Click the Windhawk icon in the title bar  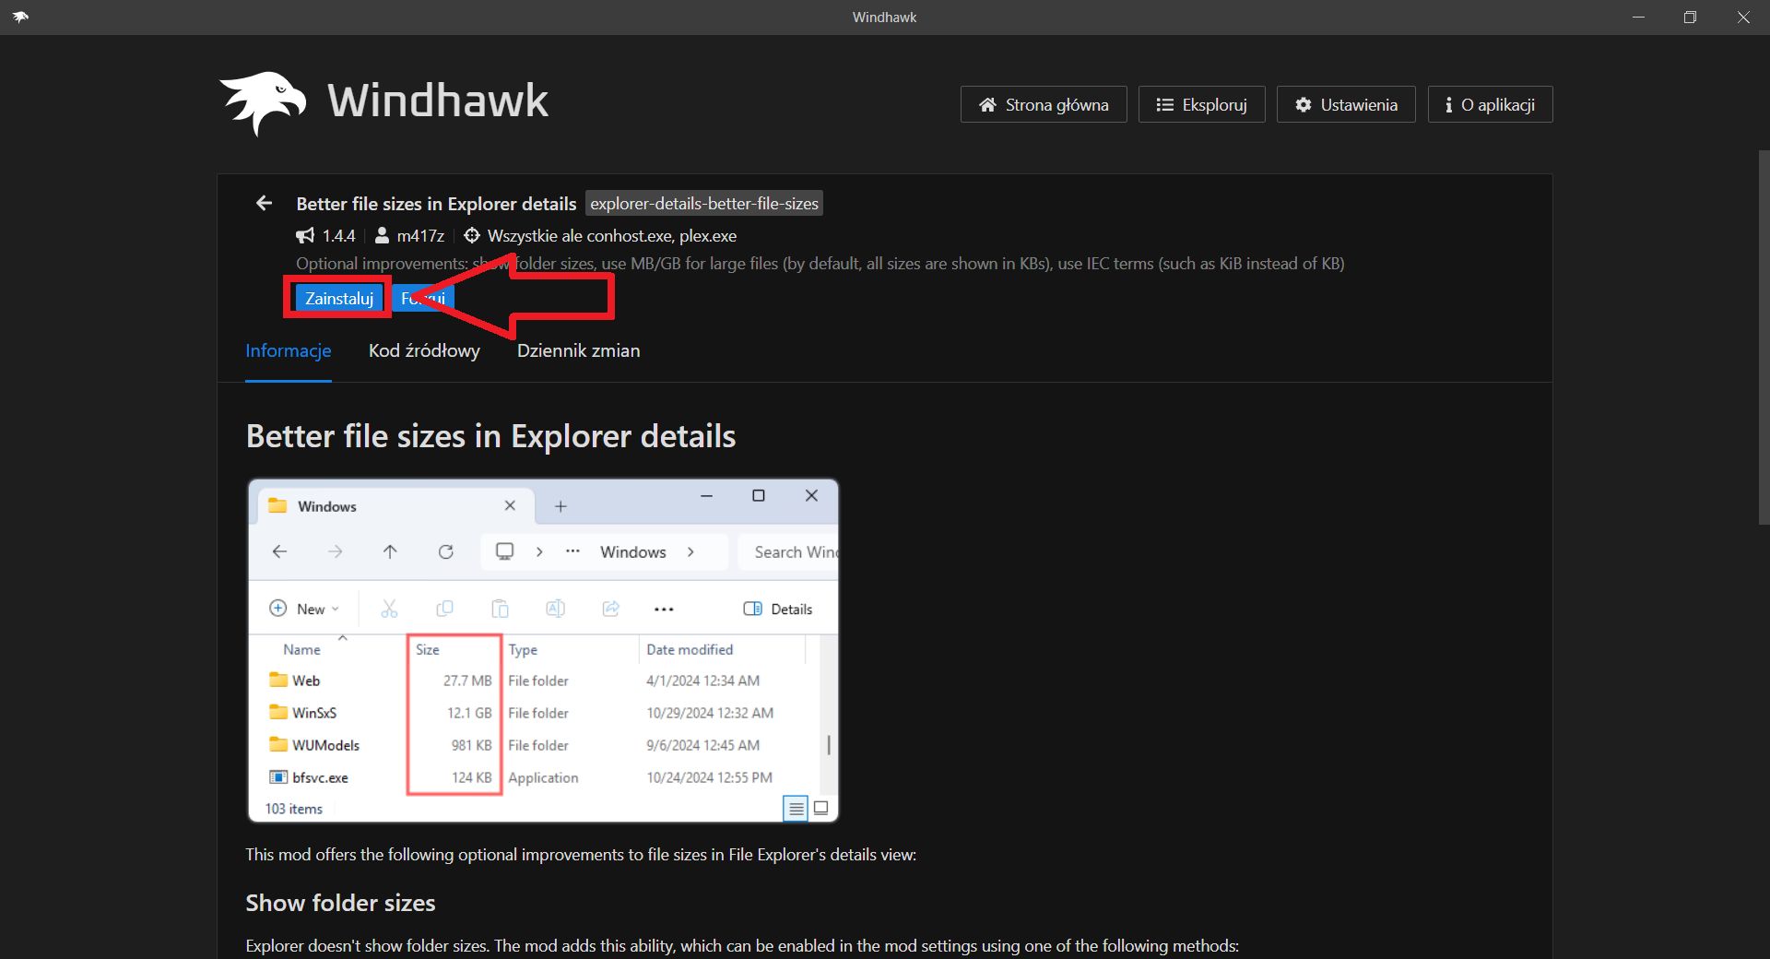click(x=20, y=17)
